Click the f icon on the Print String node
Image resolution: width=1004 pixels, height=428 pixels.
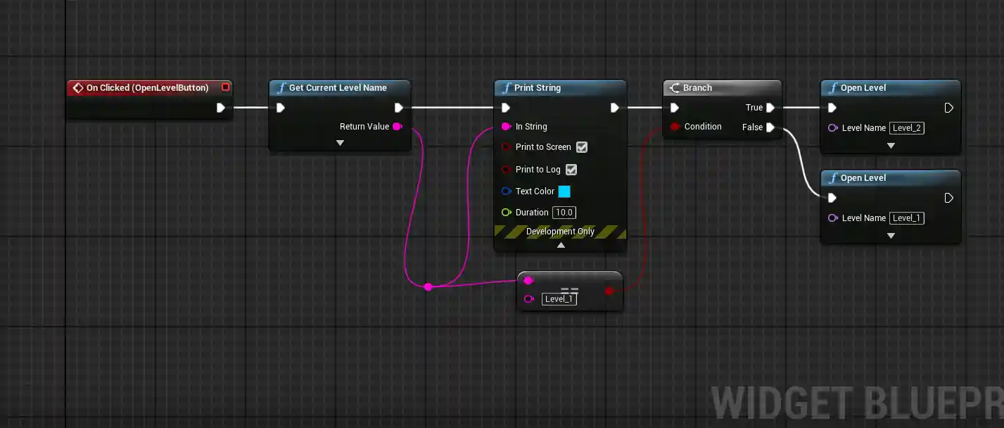[507, 87]
